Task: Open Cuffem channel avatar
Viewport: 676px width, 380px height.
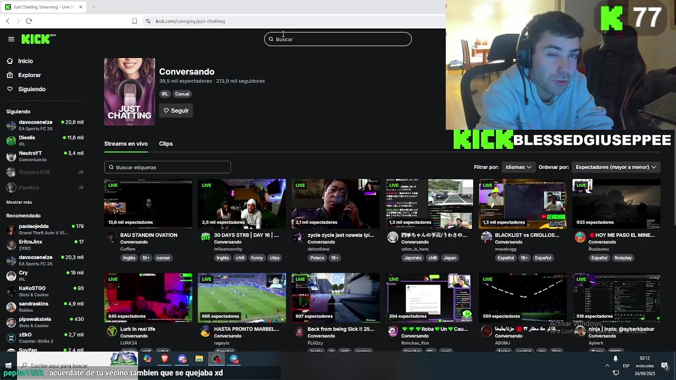Action: pos(111,237)
